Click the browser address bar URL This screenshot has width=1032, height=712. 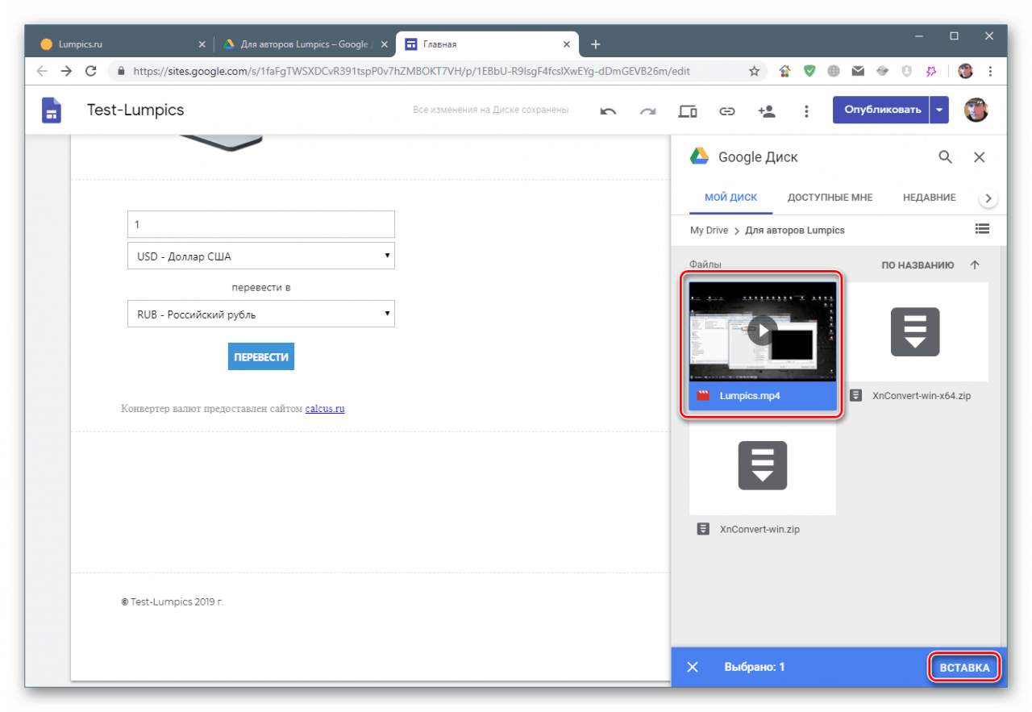point(411,71)
